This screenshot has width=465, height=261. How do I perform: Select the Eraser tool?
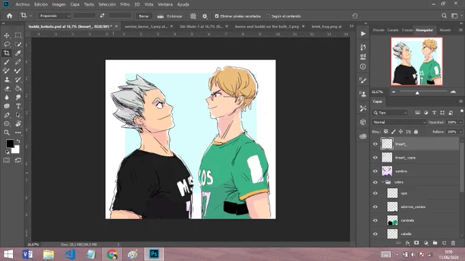(7, 89)
